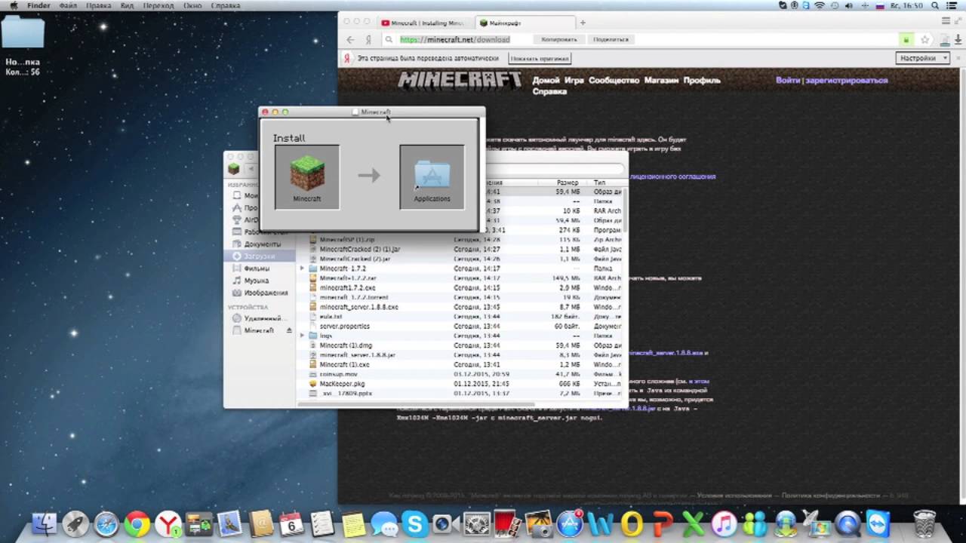Screen dimensions: 966x543
Task: Select Музыка in Finder sidebar
Action: pos(257,281)
